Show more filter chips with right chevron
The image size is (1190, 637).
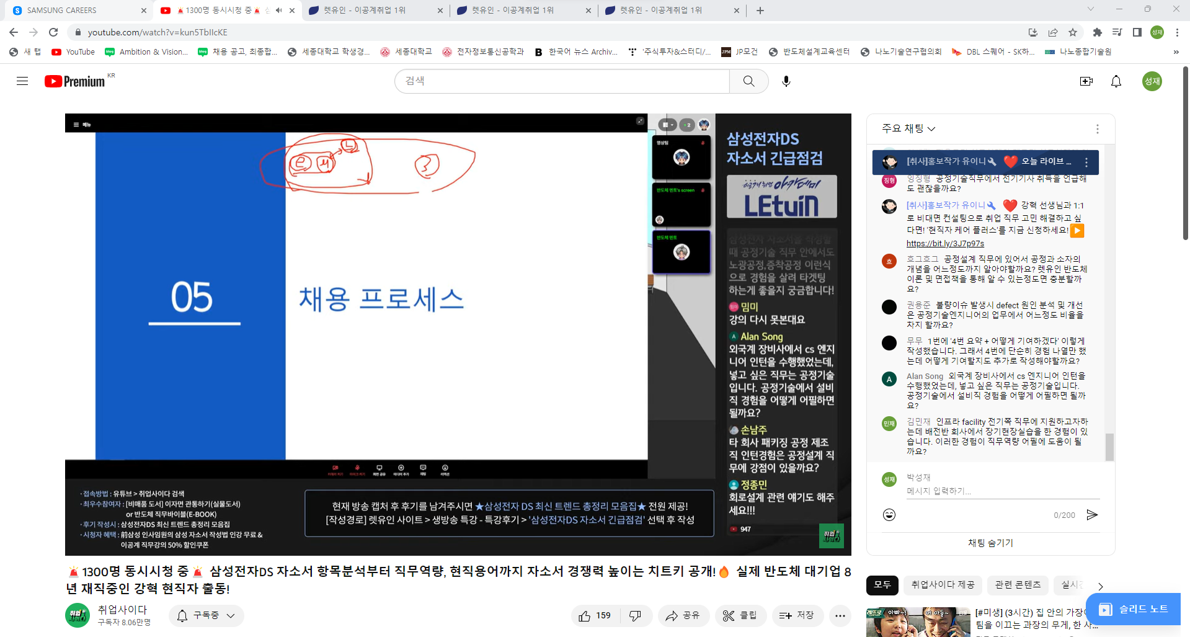[x=1101, y=586]
